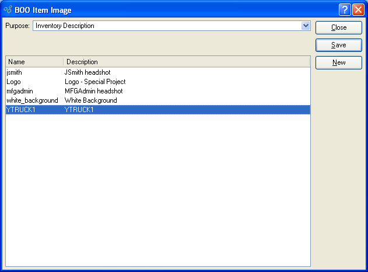
Task: Sort by the Name column header
Action: coord(34,61)
